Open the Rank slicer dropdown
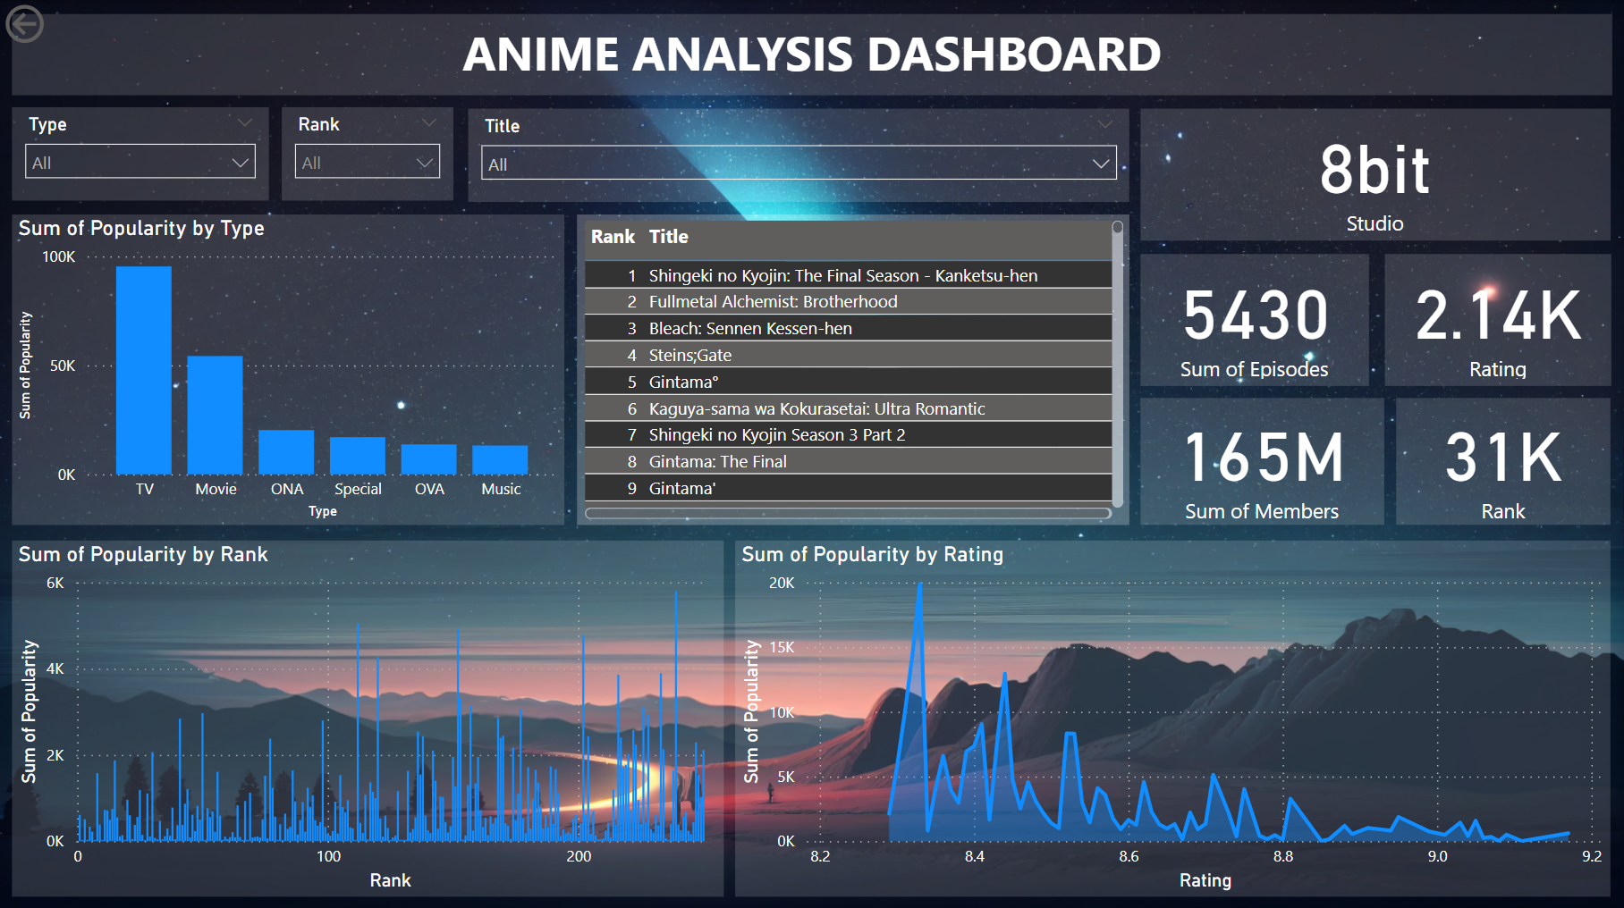Screen dimensions: 1624x908 pyautogui.click(x=367, y=162)
